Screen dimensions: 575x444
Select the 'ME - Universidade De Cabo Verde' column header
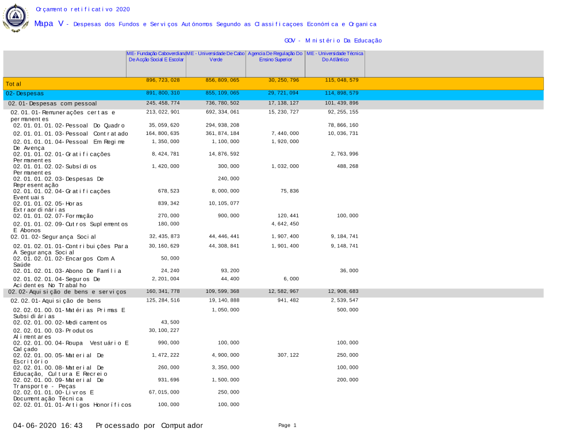(216, 56)
